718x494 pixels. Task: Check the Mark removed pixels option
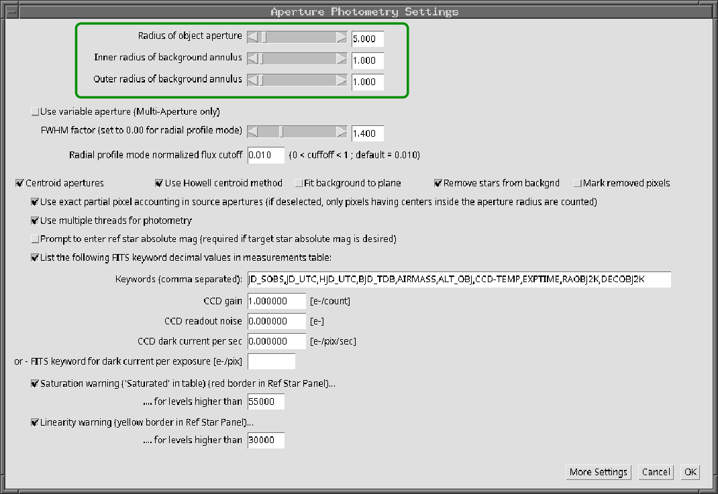(578, 183)
